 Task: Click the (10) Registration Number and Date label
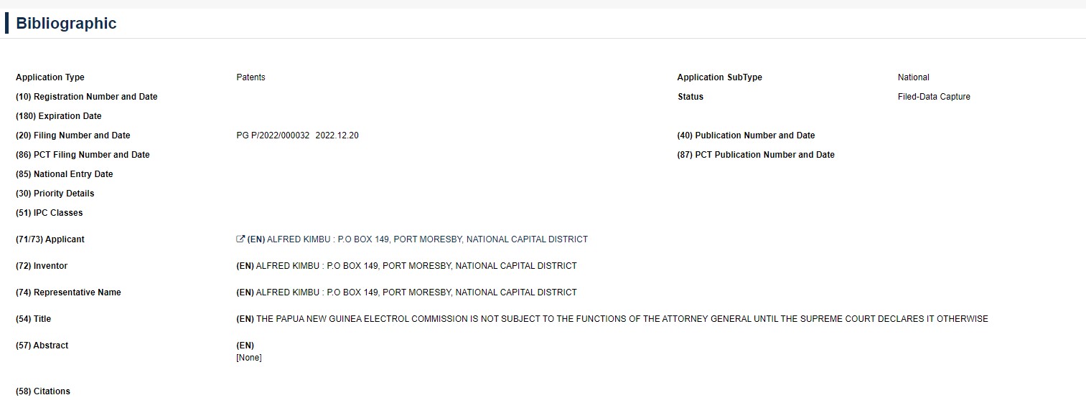point(87,97)
